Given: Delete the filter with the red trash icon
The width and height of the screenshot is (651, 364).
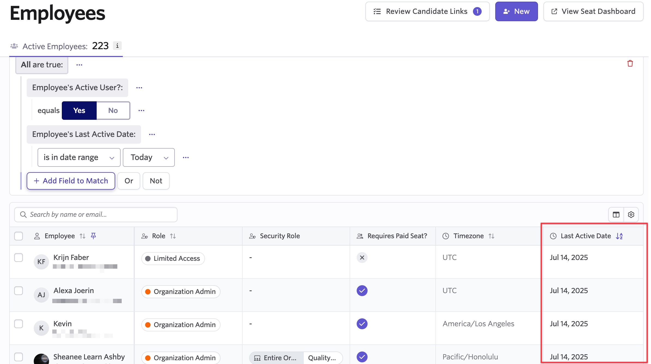Looking at the screenshot, I should (630, 64).
